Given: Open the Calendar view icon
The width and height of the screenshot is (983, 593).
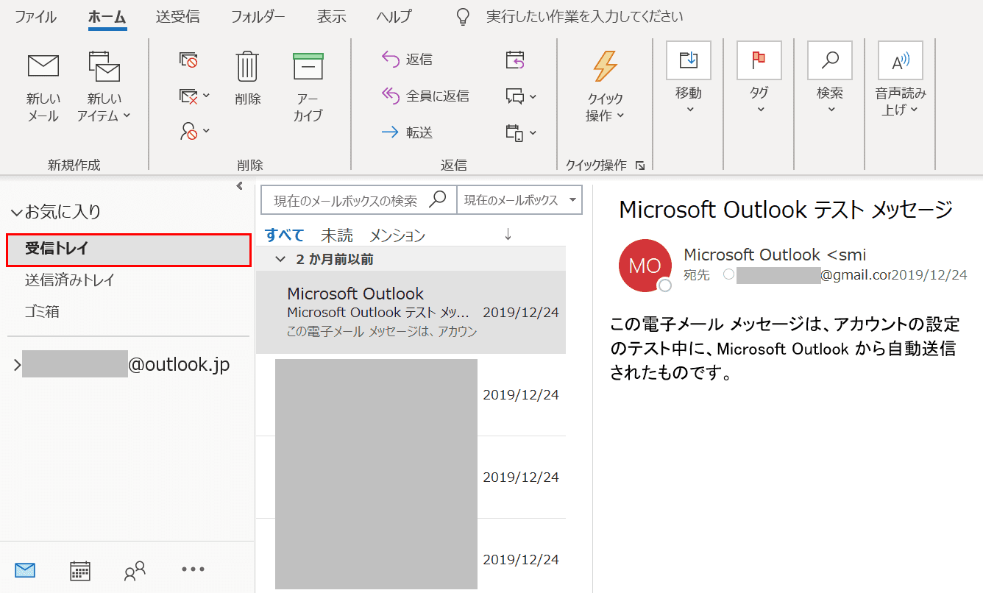Looking at the screenshot, I should (x=80, y=570).
